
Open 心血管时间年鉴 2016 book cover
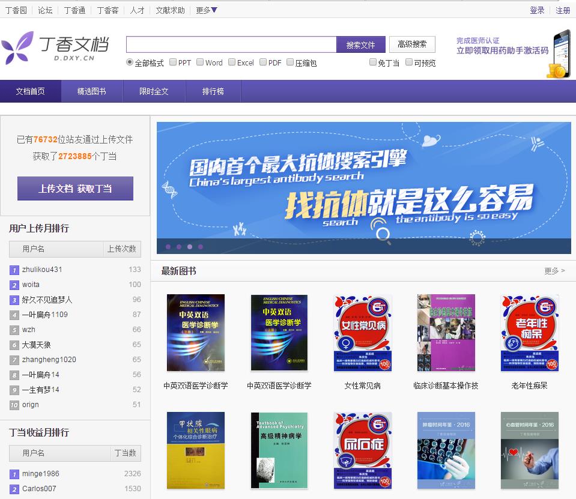pyautogui.click(x=529, y=450)
